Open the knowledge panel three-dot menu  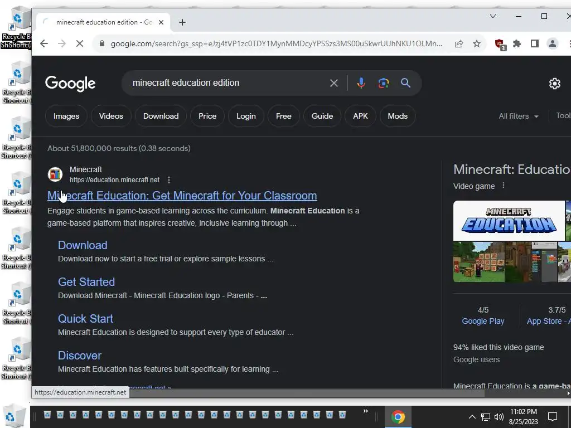coord(504,186)
